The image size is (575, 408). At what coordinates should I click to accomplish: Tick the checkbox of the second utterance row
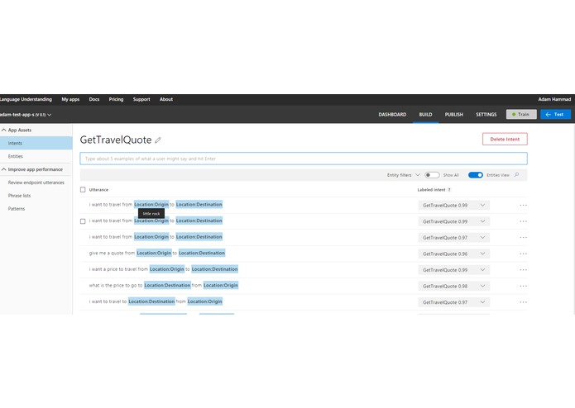[83, 221]
